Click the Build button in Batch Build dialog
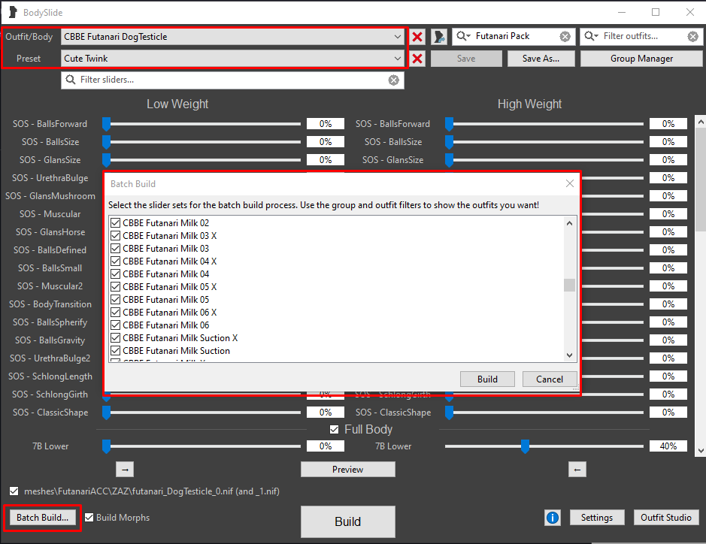Image resolution: width=706 pixels, height=544 pixels. (487, 379)
